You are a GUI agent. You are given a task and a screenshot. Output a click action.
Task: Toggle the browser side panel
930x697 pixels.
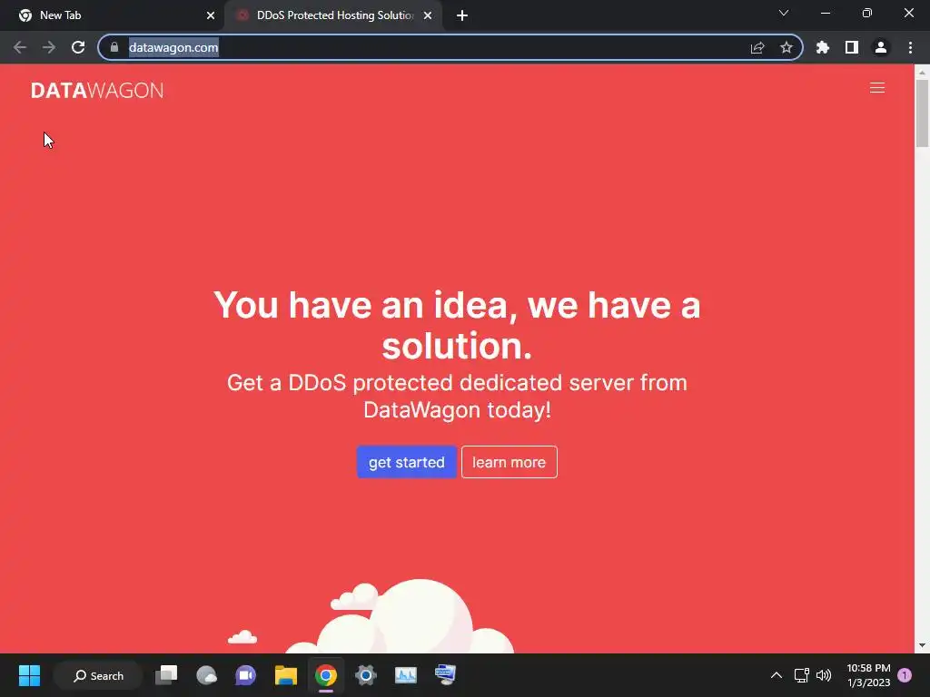click(x=852, y=47)
